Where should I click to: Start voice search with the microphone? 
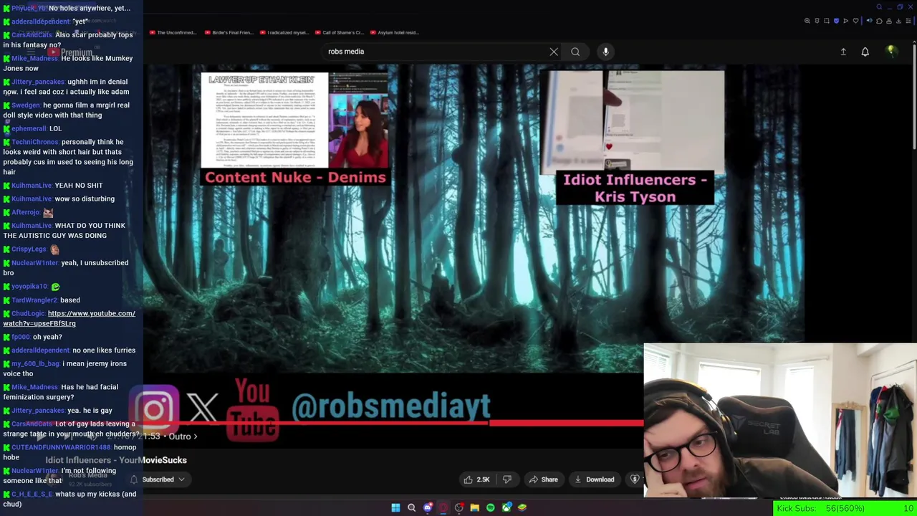605,52
